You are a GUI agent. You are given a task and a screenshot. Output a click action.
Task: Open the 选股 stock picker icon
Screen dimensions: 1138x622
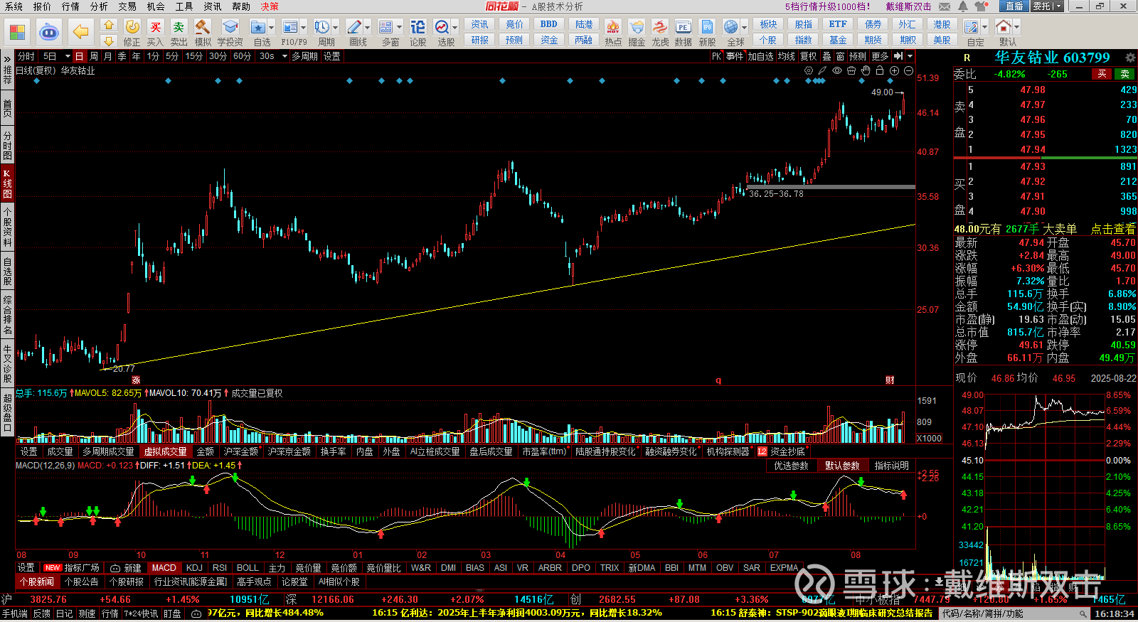pyautogui.click(x=442, y=27)
